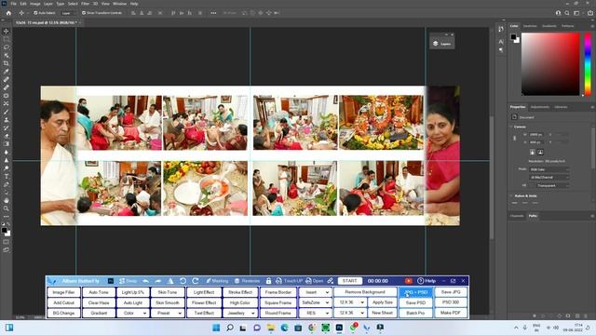This screenshot has width=596, height=335.
Task: Select the Lasso tool
Action: point(7,47)
